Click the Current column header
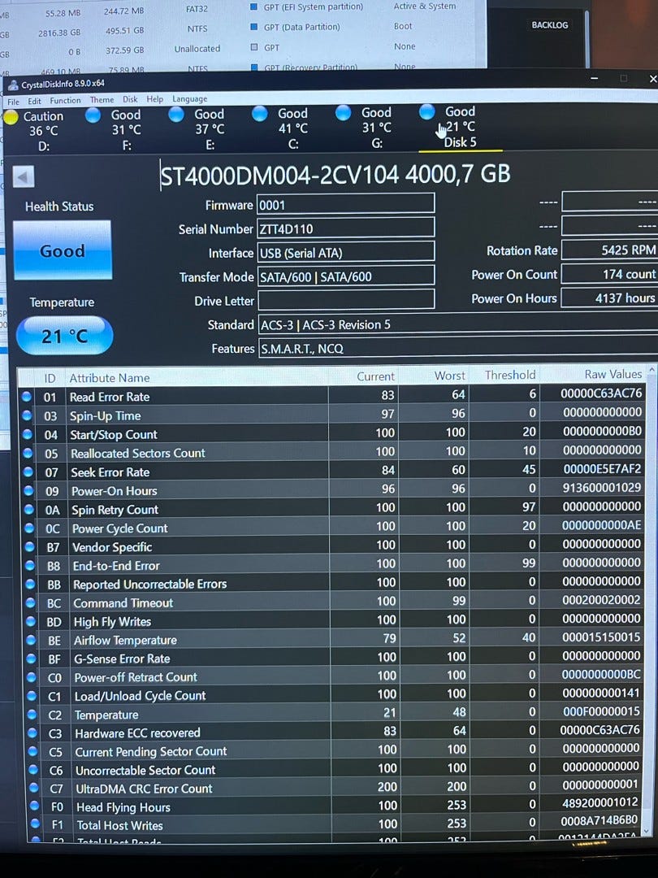Viewport: 658px width, 878px height. (375, 376)
